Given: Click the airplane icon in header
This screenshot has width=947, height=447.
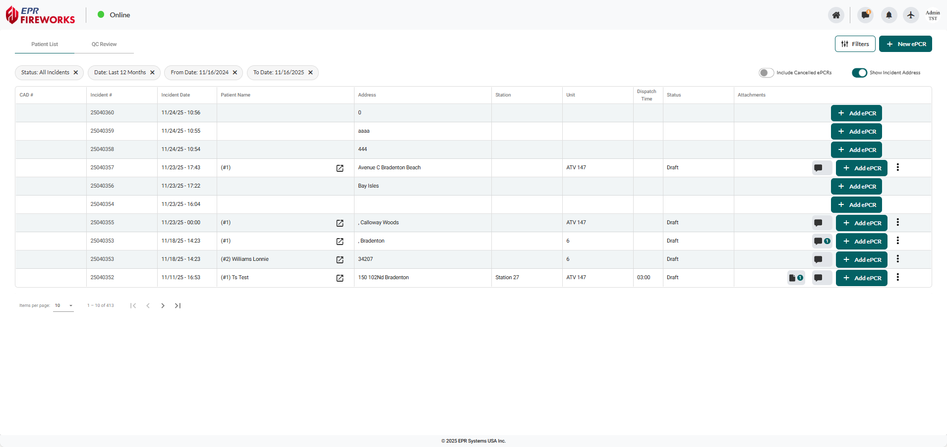Looking at the screenshot, I should coord(911,15).
